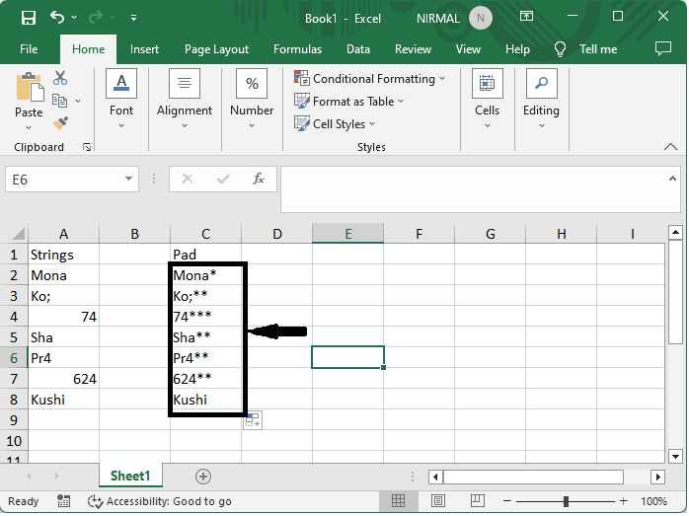Expand the formula bar arrow
689x516 pixels.
point(673,179)
